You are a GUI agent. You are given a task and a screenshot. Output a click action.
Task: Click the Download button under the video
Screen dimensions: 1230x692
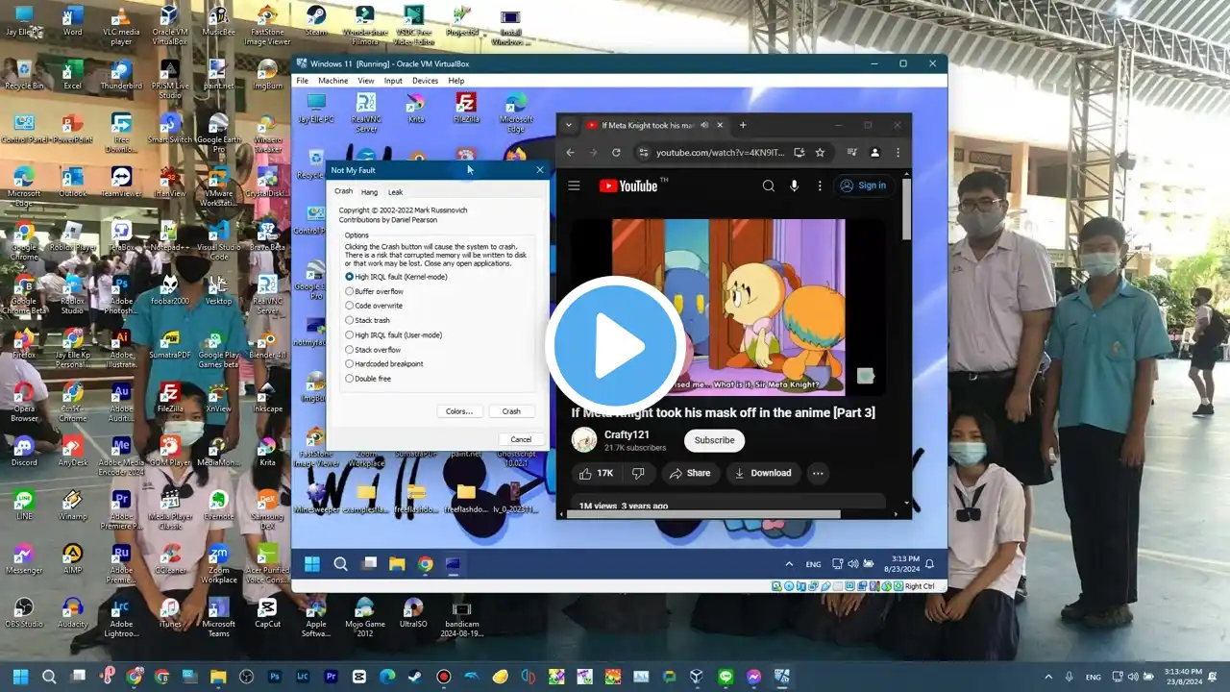click(764, 473)
